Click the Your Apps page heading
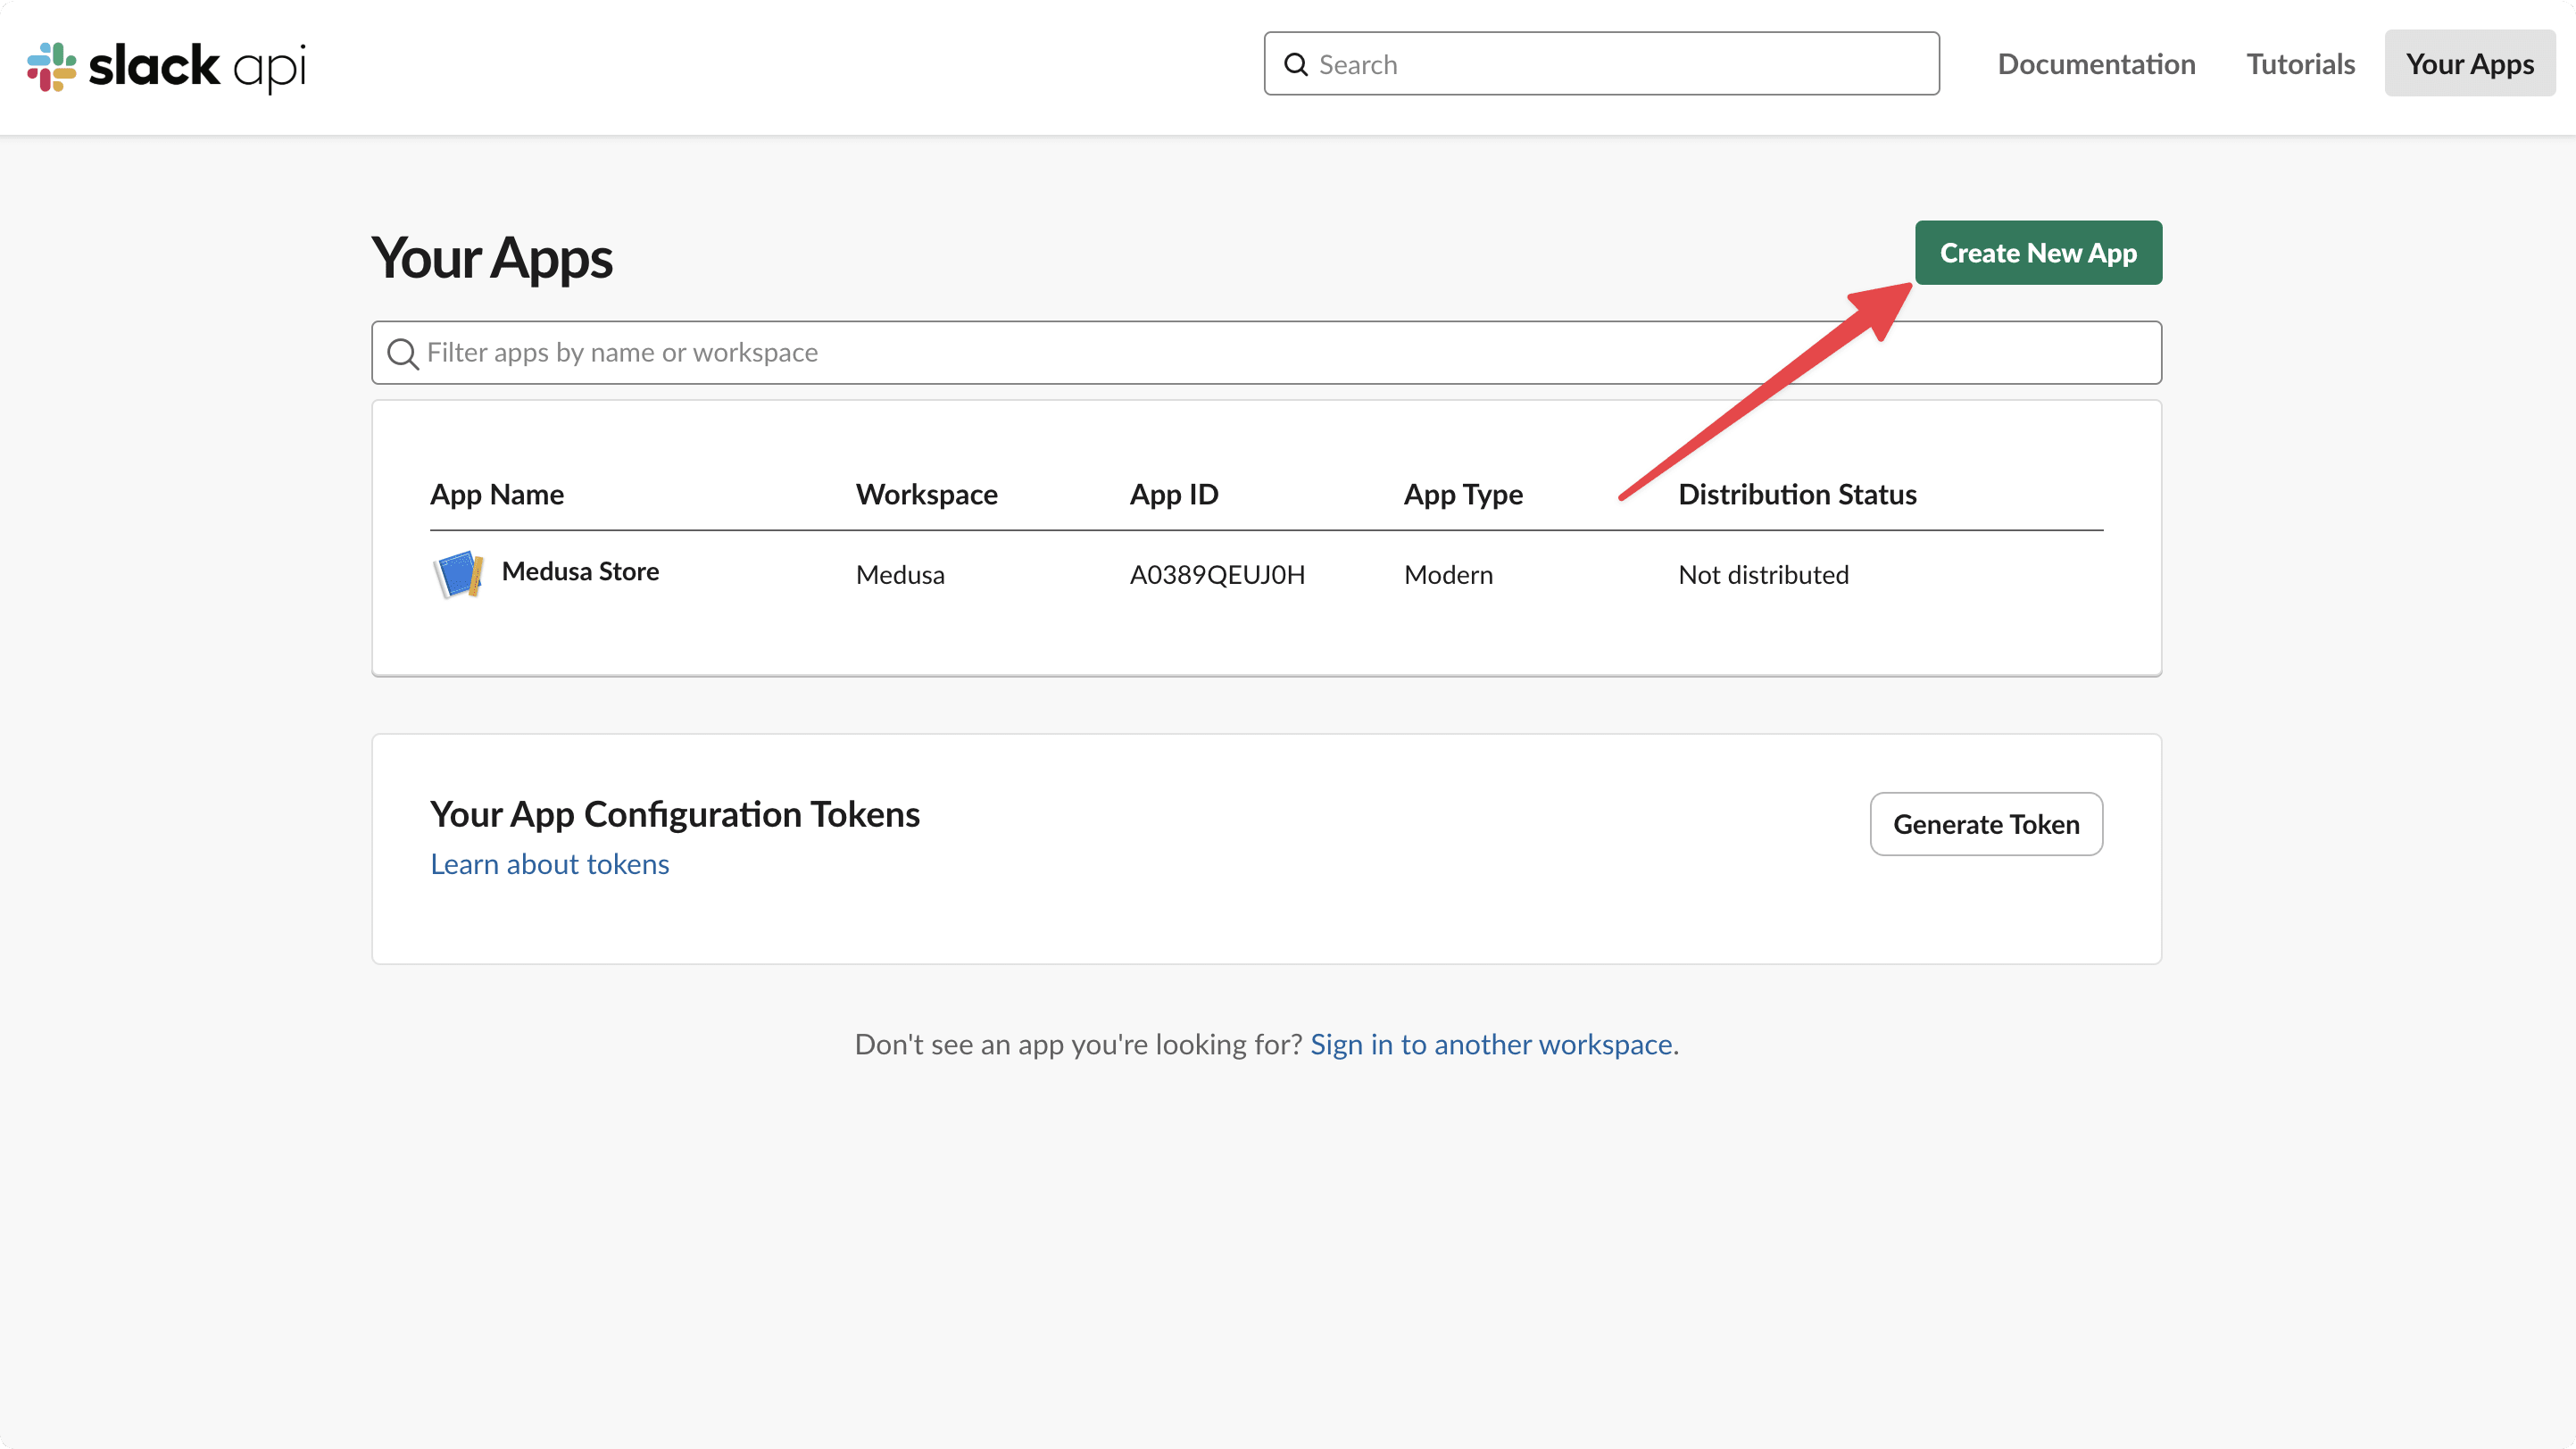This screenshot has height=1449, width=2576. 491,257
